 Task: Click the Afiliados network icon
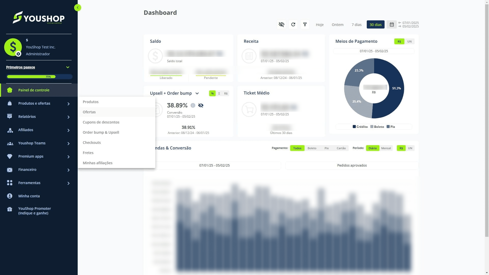pyautogui.click(x=10, y=130)
